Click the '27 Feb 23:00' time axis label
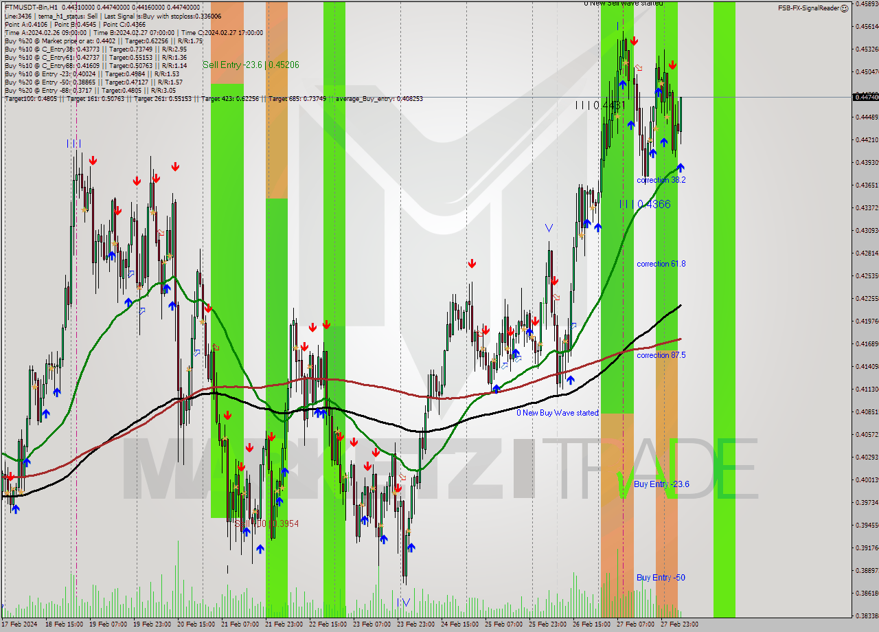Image resolution: width=879 pixels, height=632 pixels. coord(681,624)
